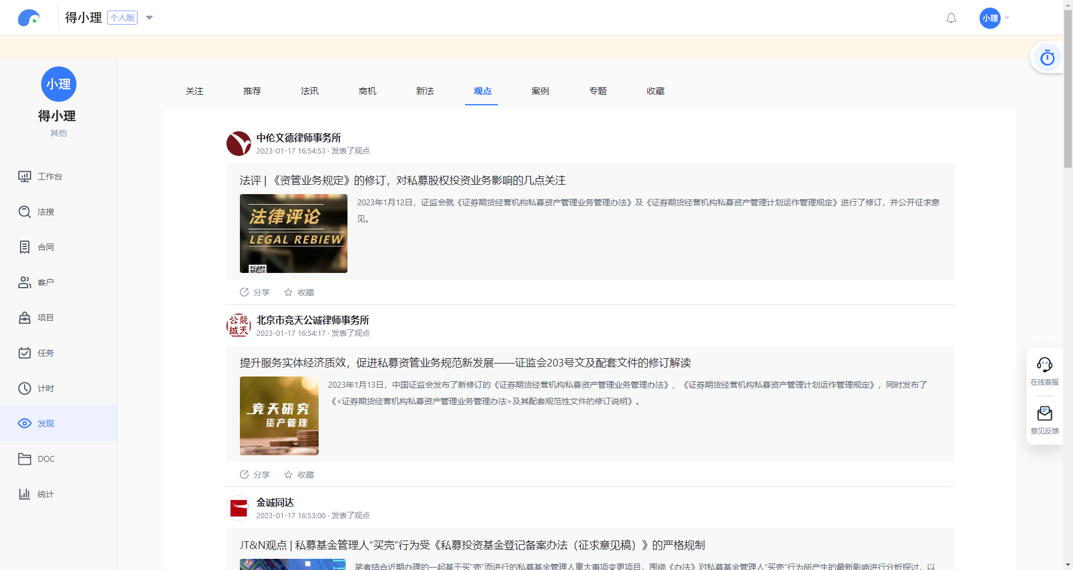Click 北京市竞天公诚律师事务所 author name

pyautogui.click(x=313, y=320)
